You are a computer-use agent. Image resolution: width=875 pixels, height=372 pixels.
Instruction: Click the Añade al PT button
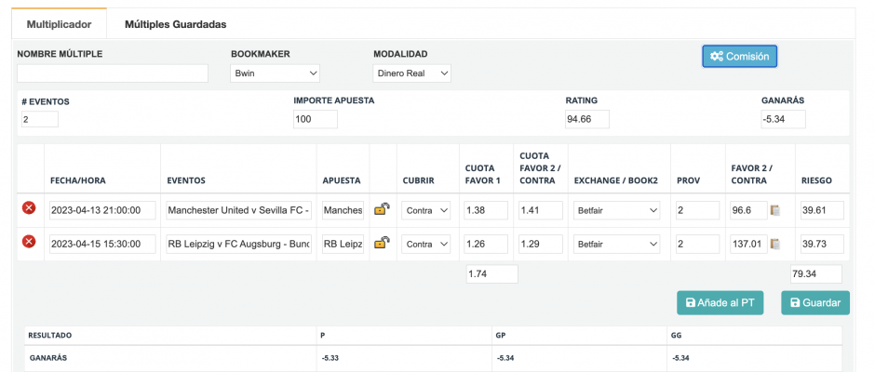tap(720, 302)
